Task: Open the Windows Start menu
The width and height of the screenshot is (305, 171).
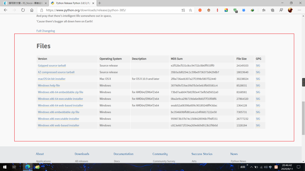Action: [x=5, y=167]
